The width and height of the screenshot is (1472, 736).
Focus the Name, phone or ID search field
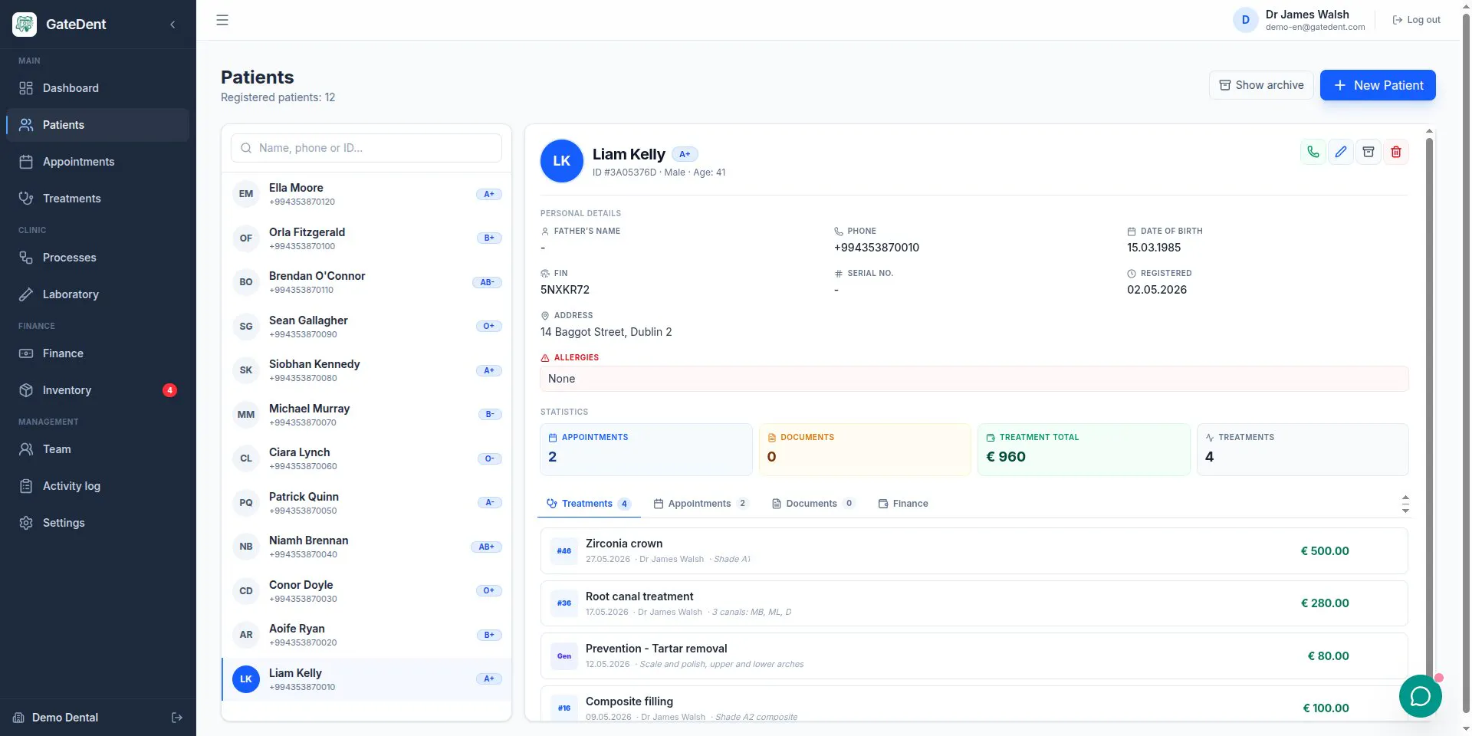point(366,148)
